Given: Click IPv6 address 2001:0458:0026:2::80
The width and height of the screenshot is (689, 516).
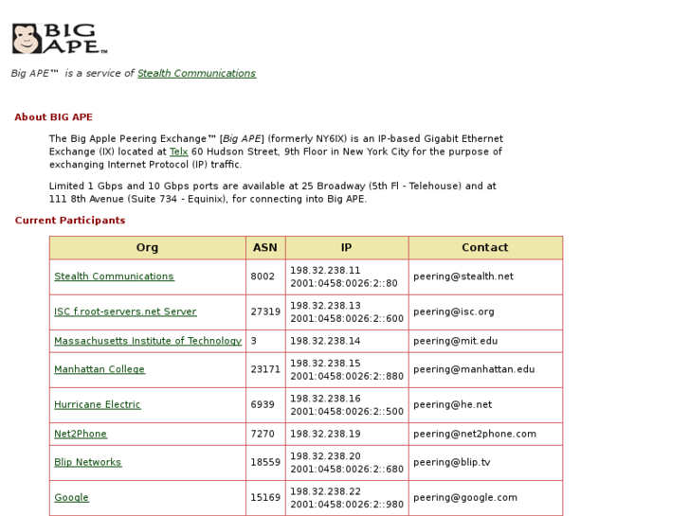Looking at the screenshot, I should pos(344,283).
